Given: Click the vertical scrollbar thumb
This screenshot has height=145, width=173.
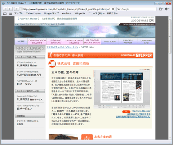Looking at the screenshot, I should tap(170, 37).
